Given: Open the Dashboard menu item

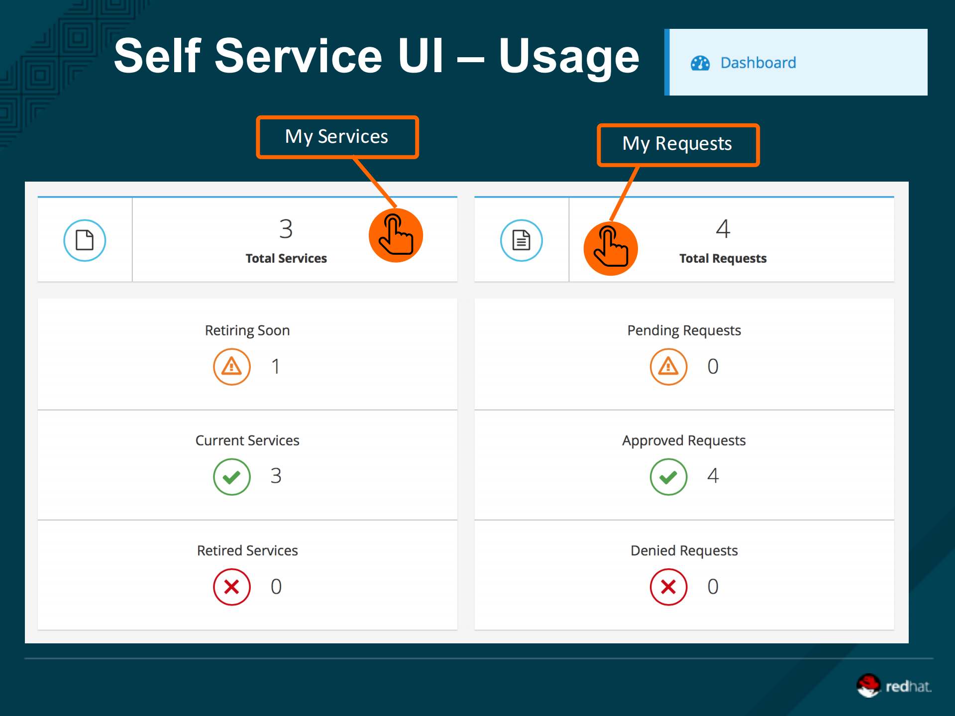Looking at the screenshot, I should click(x=758, y=63).
